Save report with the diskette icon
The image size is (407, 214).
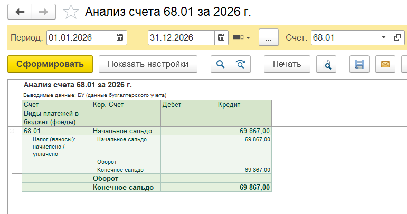click(359, 64)
